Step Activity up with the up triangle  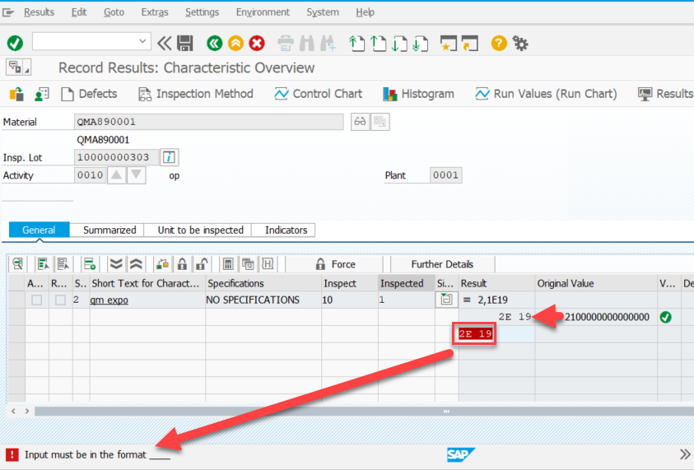[x=116, y=175]
